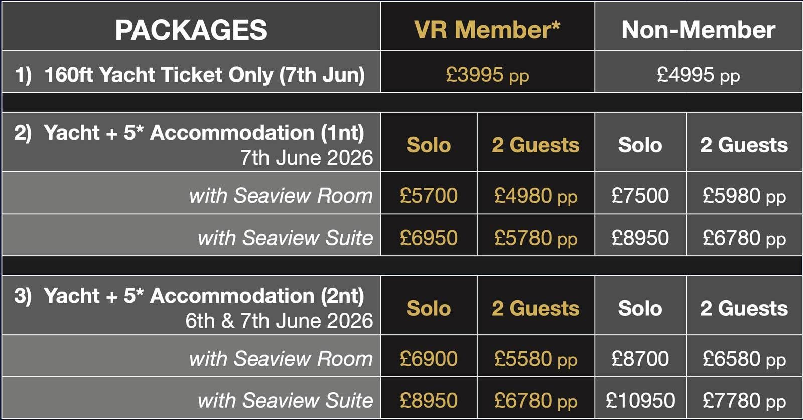Click the Yacht + 5* Accommodation (2nt) heading

(x=204, y=296)
